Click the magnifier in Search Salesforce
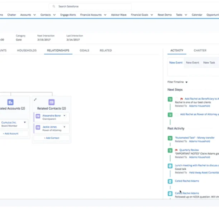Image resolution: width=219 pixels, height=210 pixels. click(x=54, y=6)
